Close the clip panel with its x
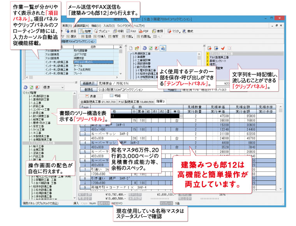This screenshot has height=226, width=296. click(x=204, y=46)
